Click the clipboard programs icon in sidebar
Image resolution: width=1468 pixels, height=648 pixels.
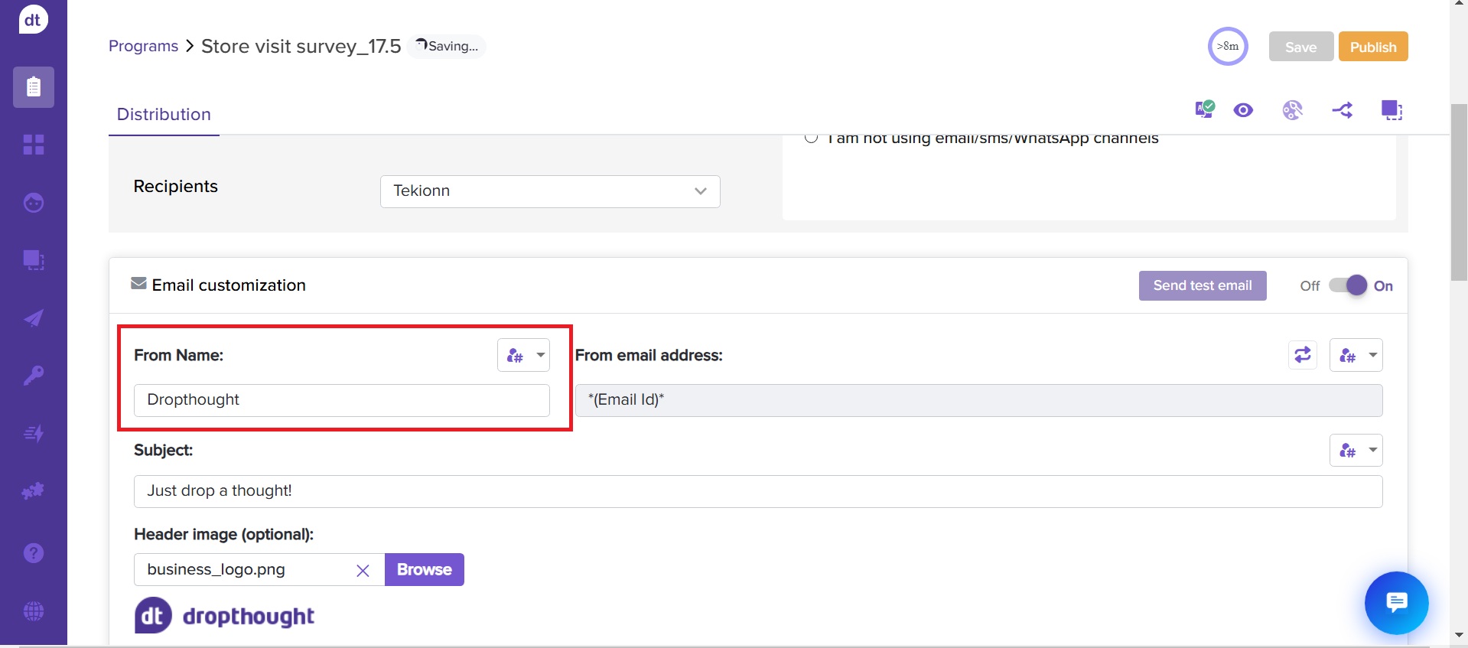(34, 87)
